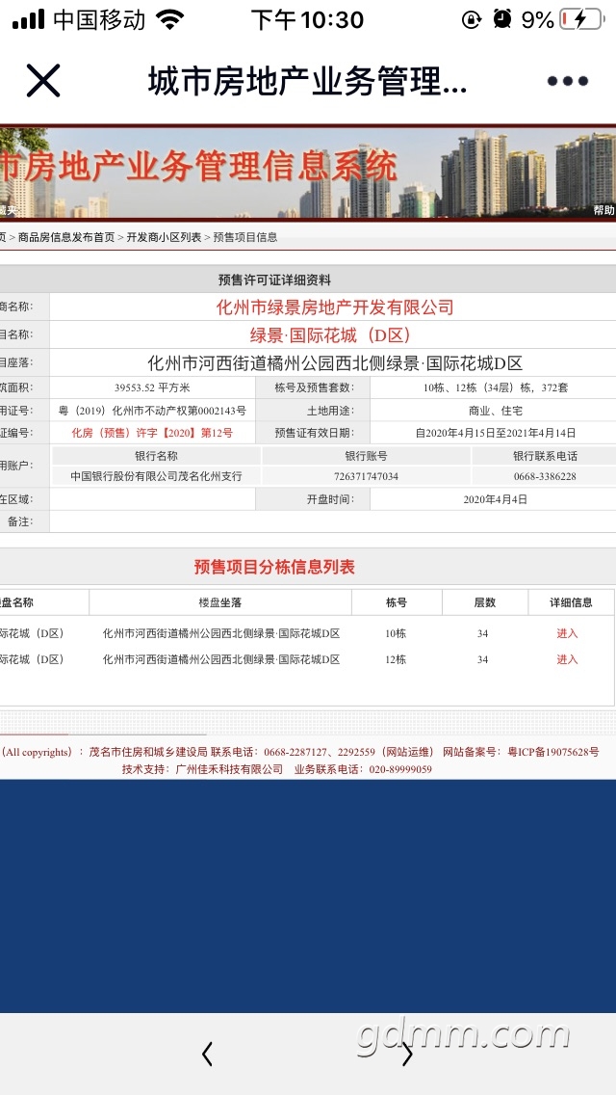The image size is (616, 1095).
Task: Click 栋号 column header
Action: [397, 602]
